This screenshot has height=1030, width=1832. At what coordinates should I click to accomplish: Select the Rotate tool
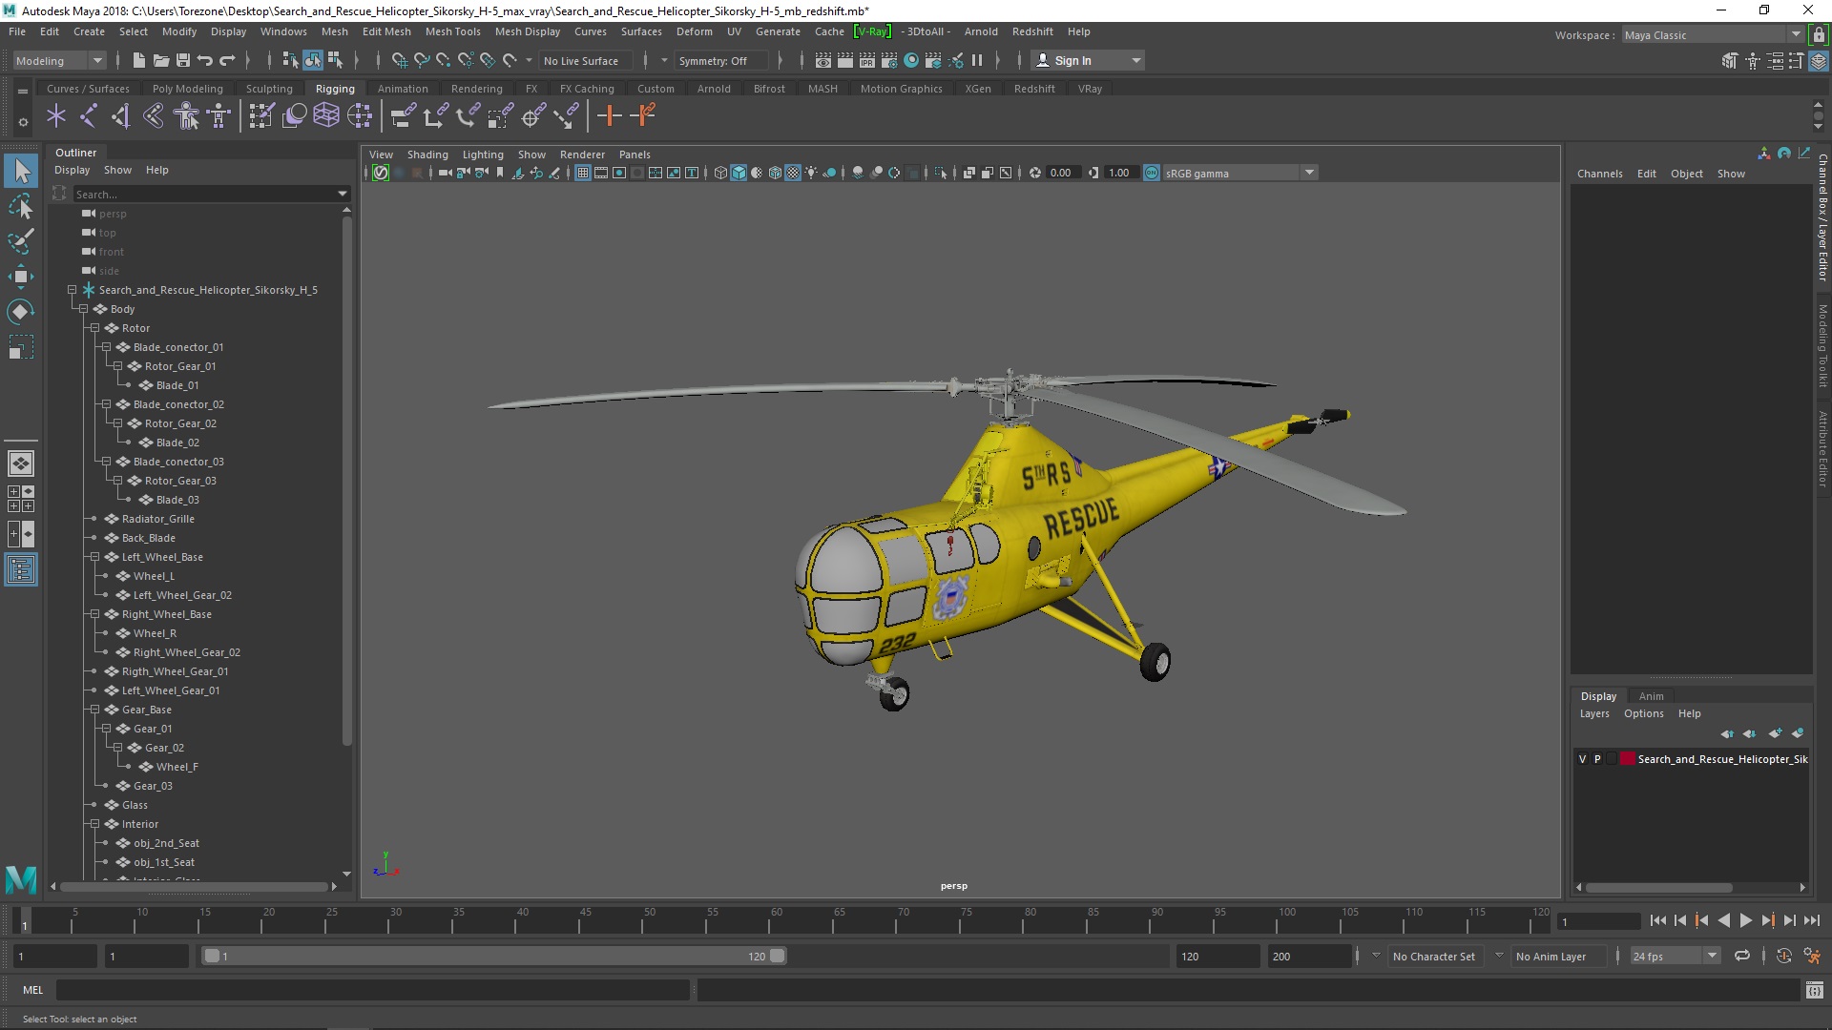coord(20,312)
